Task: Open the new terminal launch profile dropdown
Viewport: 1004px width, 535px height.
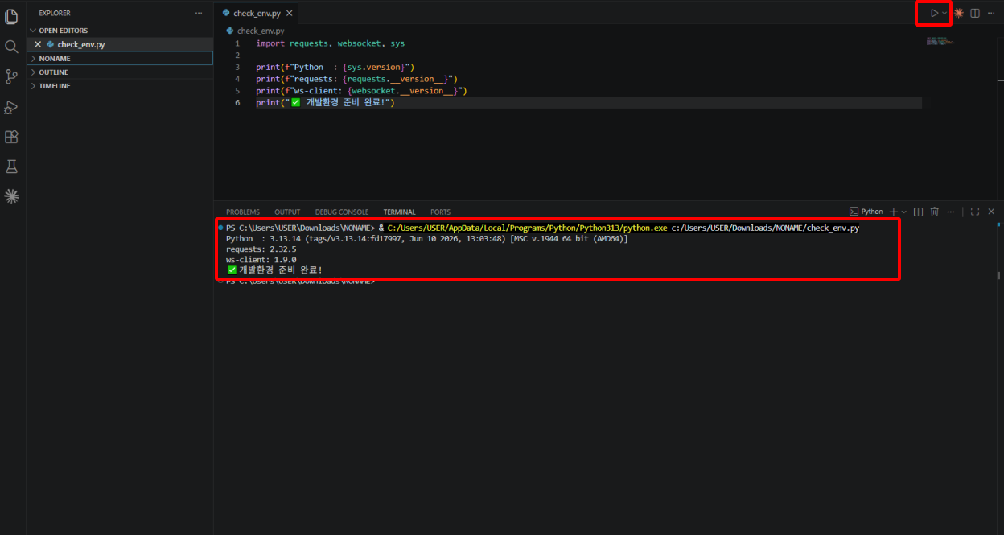Action: click(x=903, y=212)
